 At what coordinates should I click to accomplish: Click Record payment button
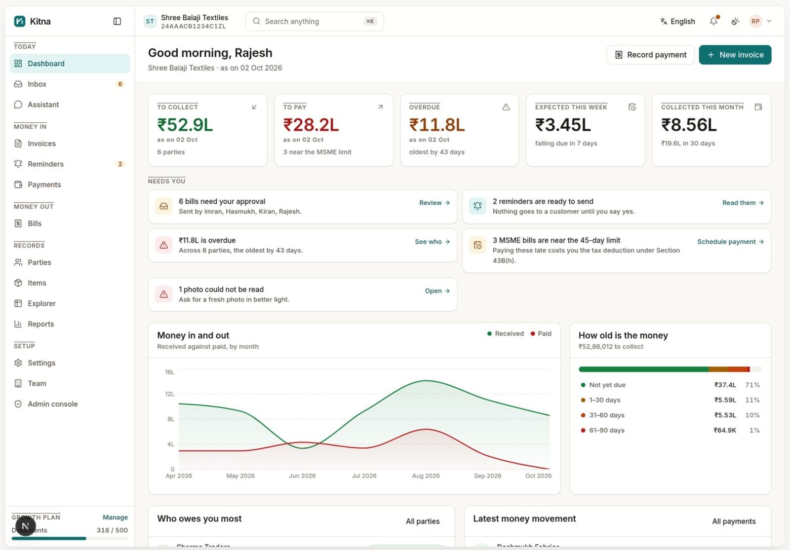[650, 55]
